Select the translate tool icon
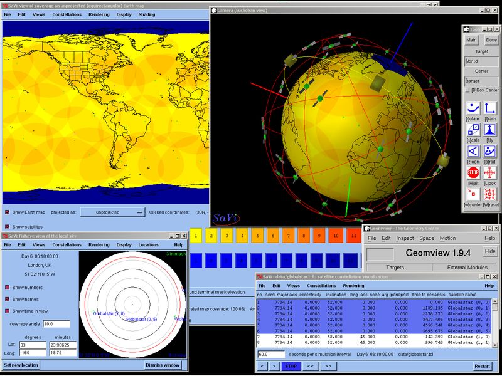 pyautogui.click(x=489, y=108)
